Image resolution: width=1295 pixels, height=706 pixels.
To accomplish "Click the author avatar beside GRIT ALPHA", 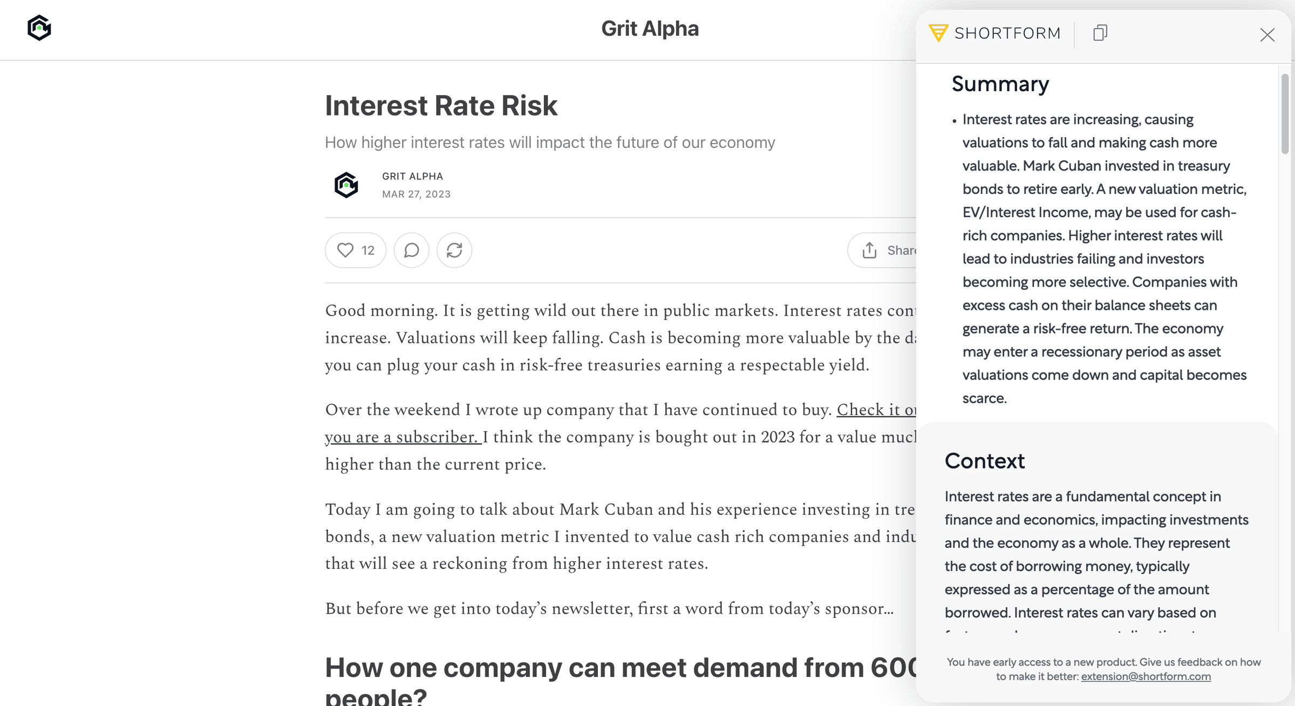I will (x=346, y=185).
